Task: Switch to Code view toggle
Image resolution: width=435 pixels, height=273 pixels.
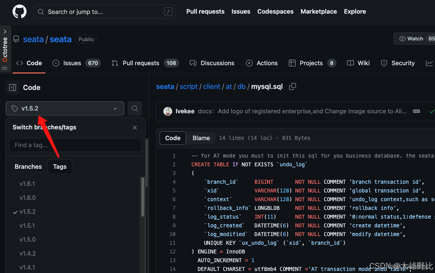Action: click(173, 138)
